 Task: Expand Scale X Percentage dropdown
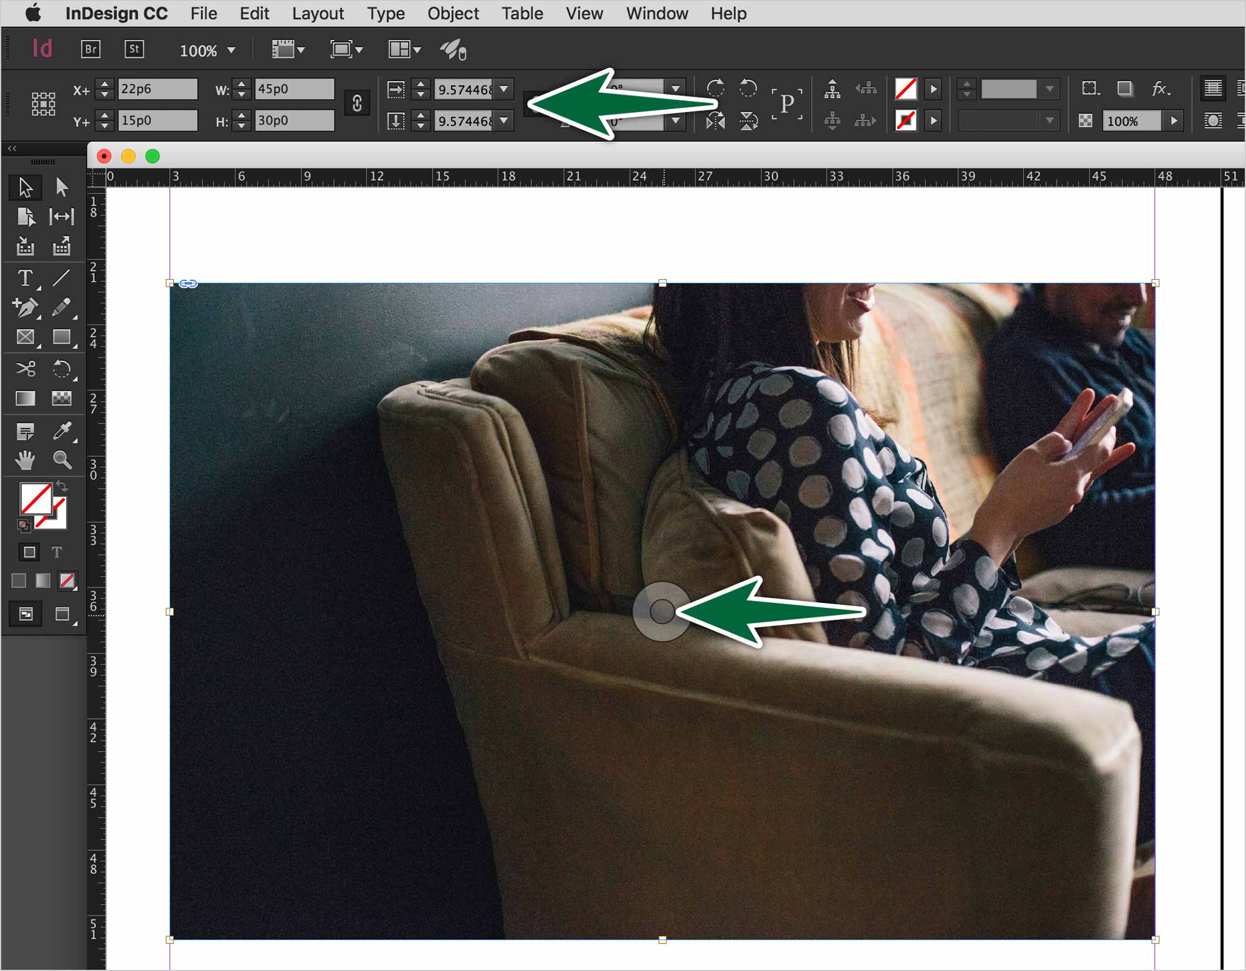click(505, 89)
